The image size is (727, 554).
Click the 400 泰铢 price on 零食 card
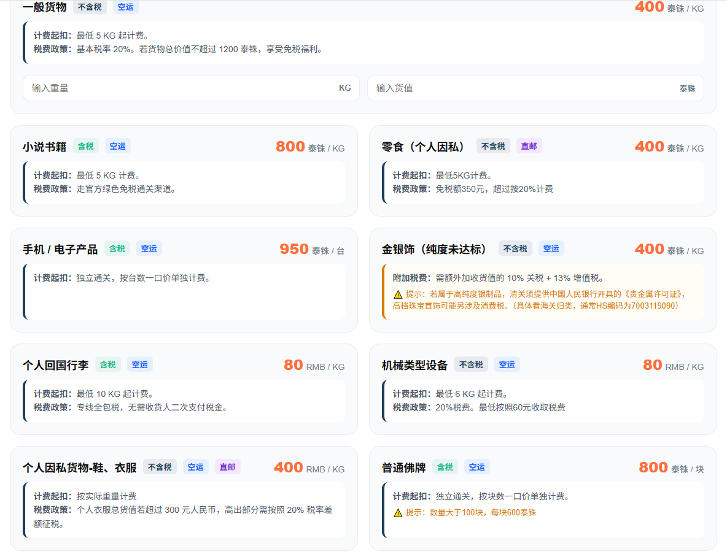(x=669, y=147)
